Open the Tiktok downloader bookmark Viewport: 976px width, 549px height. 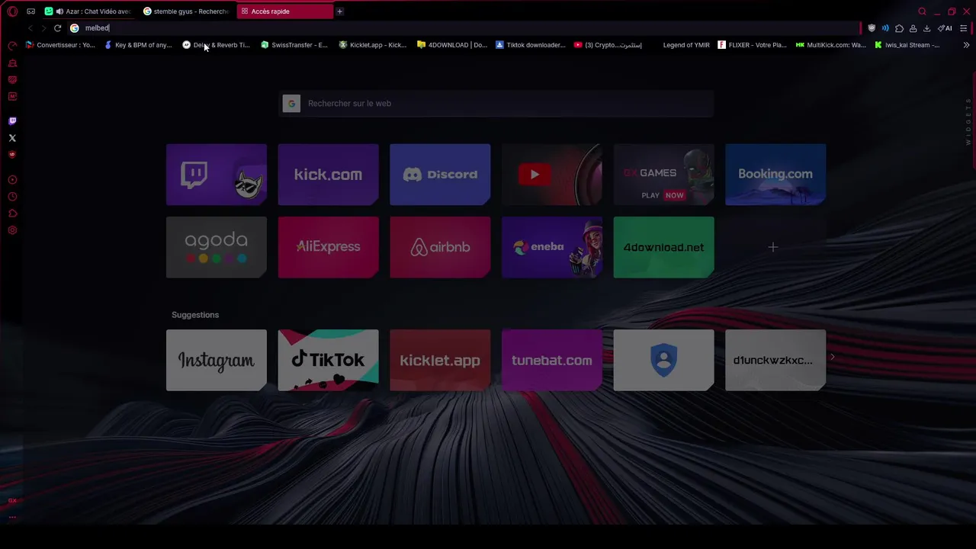(531, 45)
